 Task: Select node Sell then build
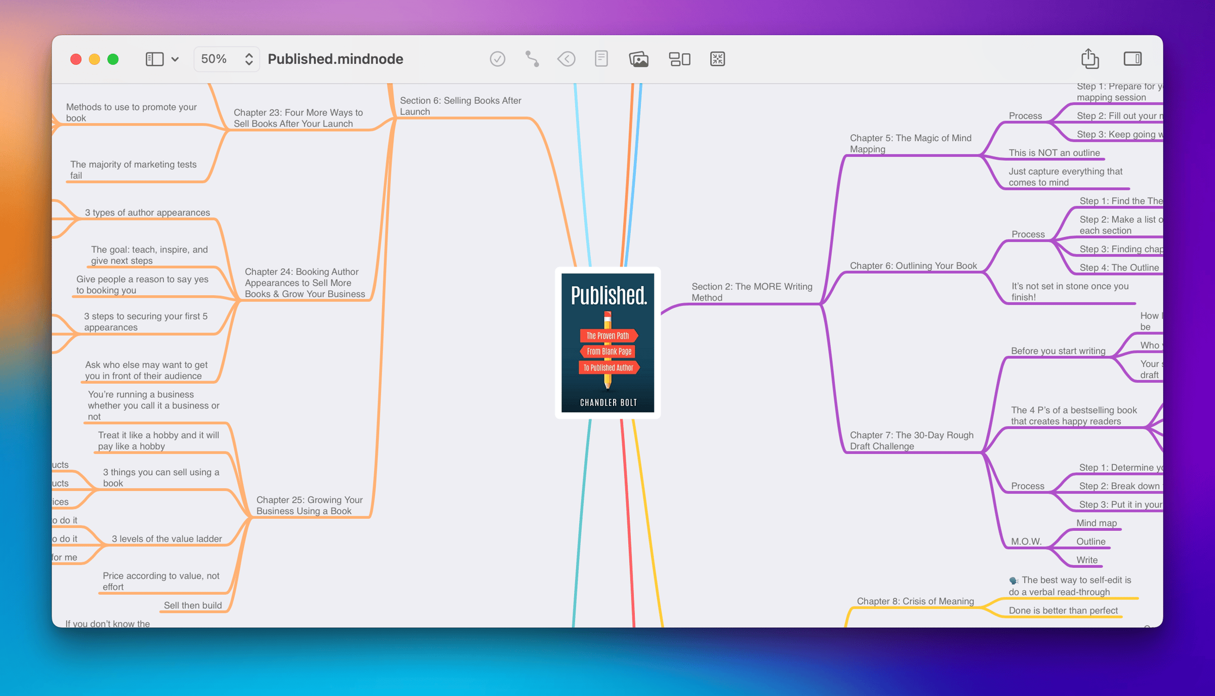point(193,605)
